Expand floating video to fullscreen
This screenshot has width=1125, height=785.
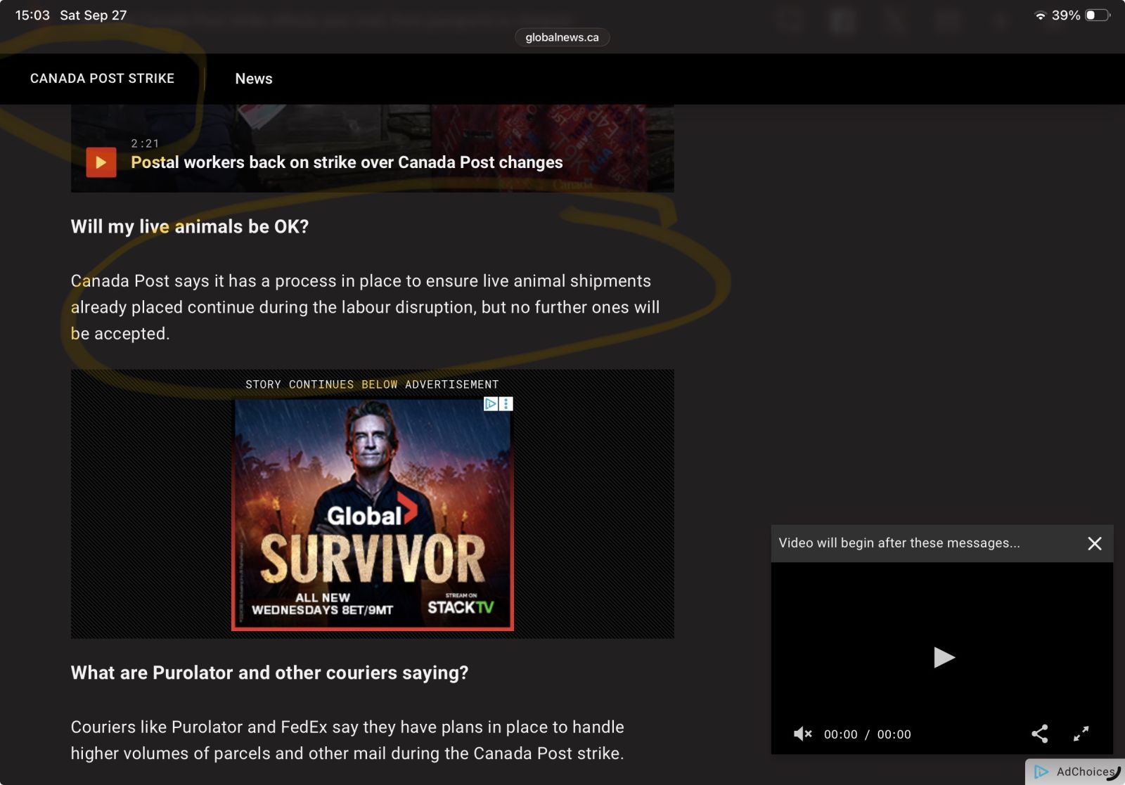click(1081, 734)
